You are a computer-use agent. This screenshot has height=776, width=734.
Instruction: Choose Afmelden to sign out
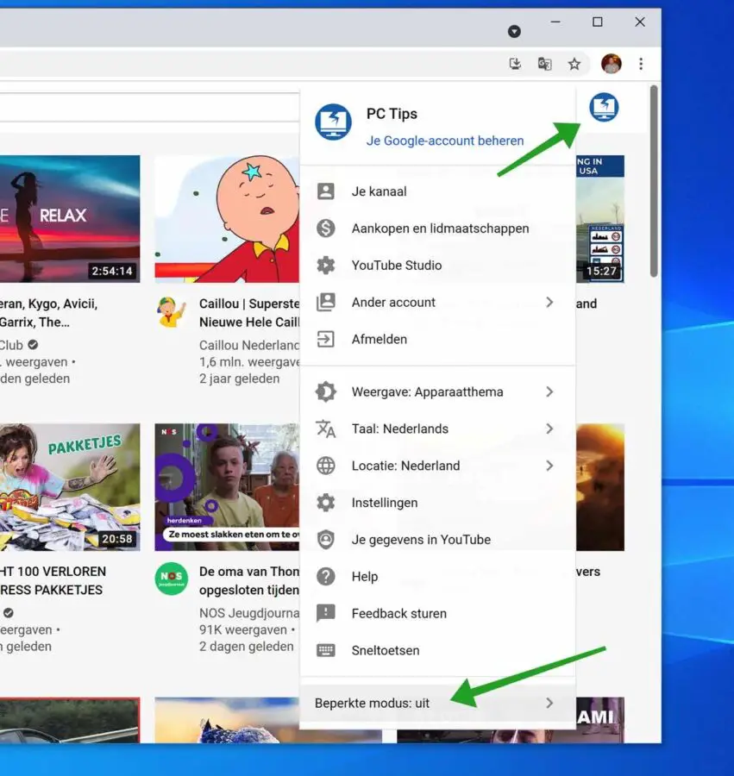click(437, 339)
